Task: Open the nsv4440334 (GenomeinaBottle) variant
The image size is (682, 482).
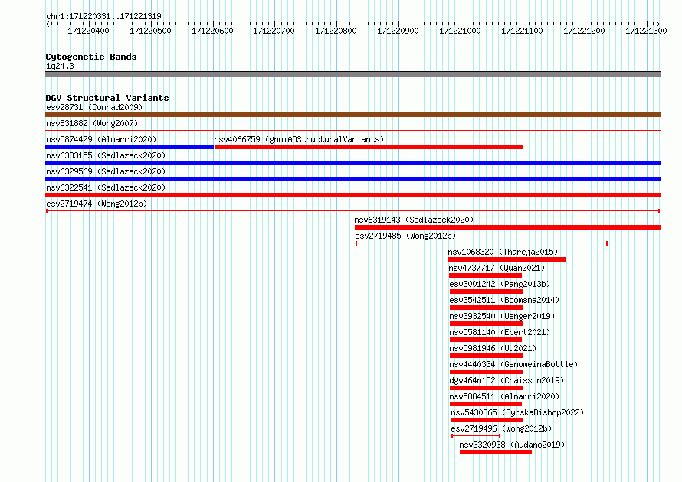Action: [x=513, y=364]
